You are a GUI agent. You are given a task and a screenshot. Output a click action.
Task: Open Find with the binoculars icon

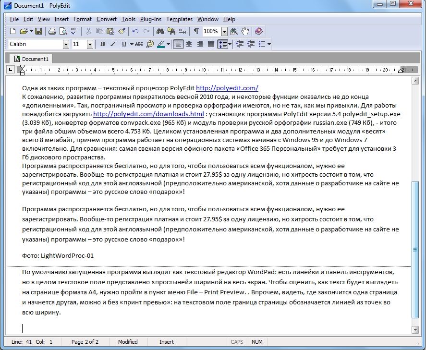pyautogui.click(x=160, y=31)
